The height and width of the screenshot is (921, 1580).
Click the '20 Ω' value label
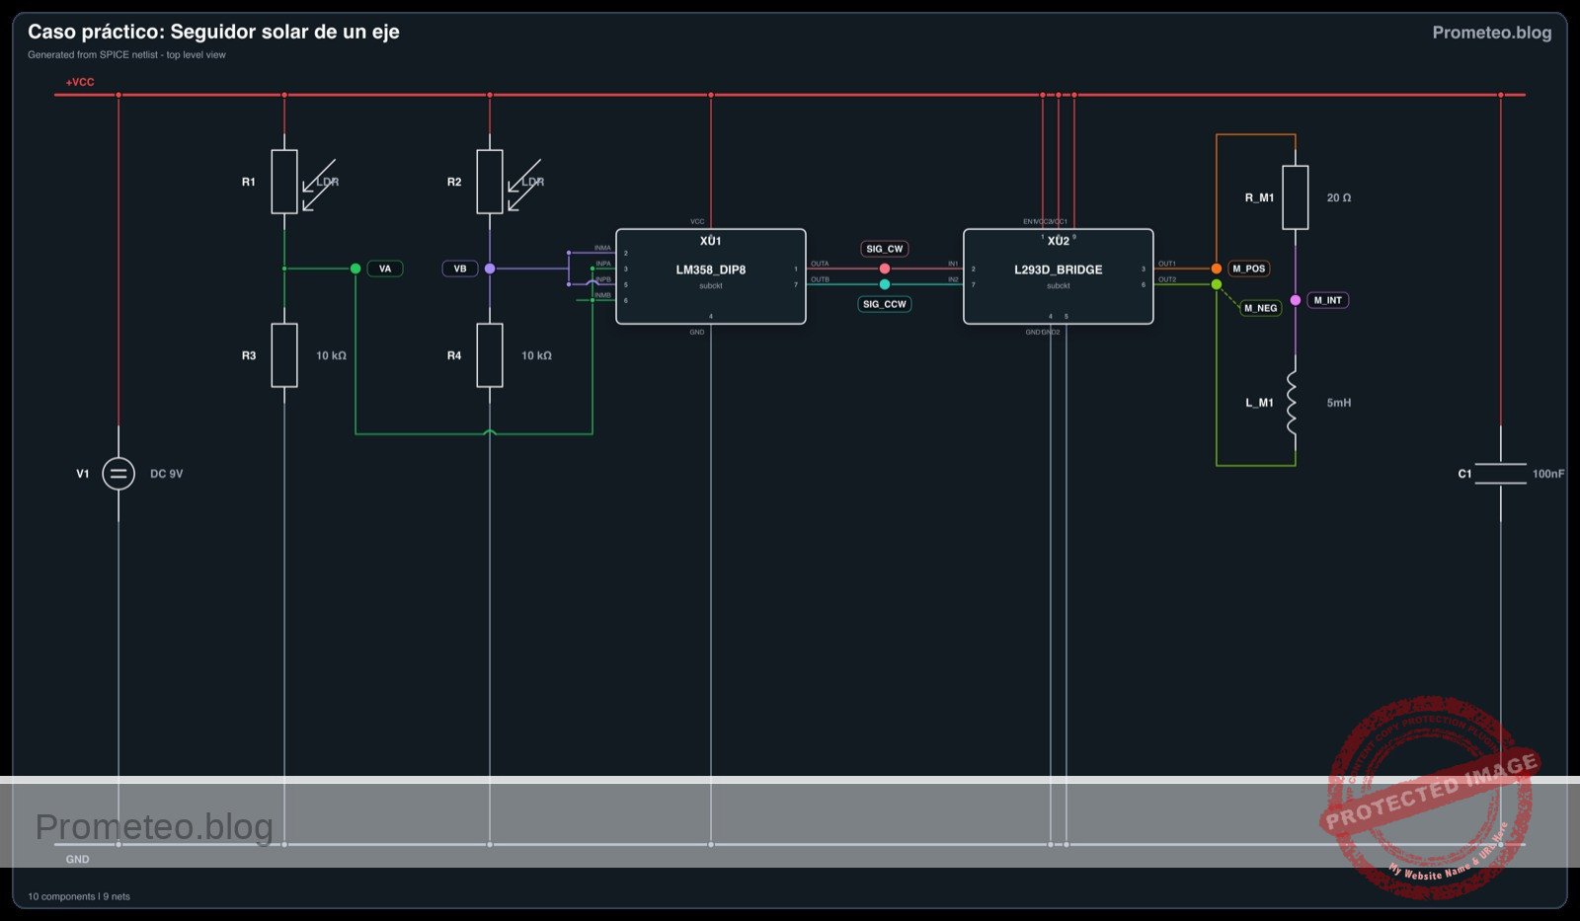click(1339, 197)
